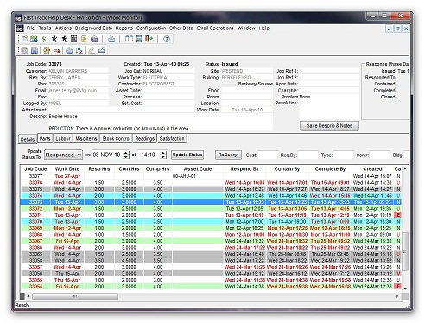This screenshot has height=323, width=425.
Task: Open the Tasks menu
Action: (45, 28)
